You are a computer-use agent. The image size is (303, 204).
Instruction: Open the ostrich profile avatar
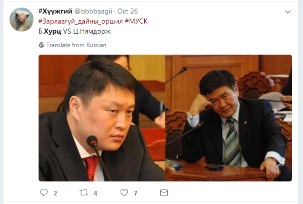[22, 20]
